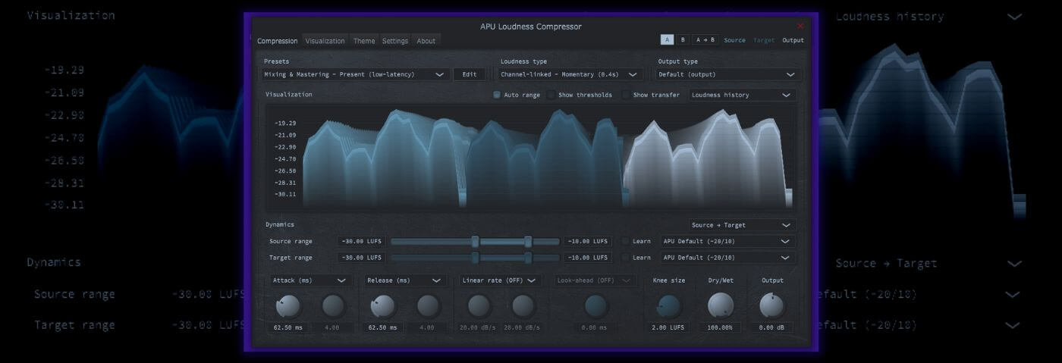
Task: Toggle the Auto range checkbox
Action: point(497,95)
